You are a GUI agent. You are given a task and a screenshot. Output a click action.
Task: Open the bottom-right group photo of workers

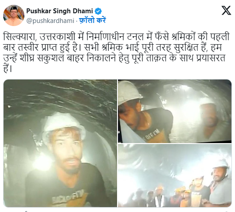(175, 175)
